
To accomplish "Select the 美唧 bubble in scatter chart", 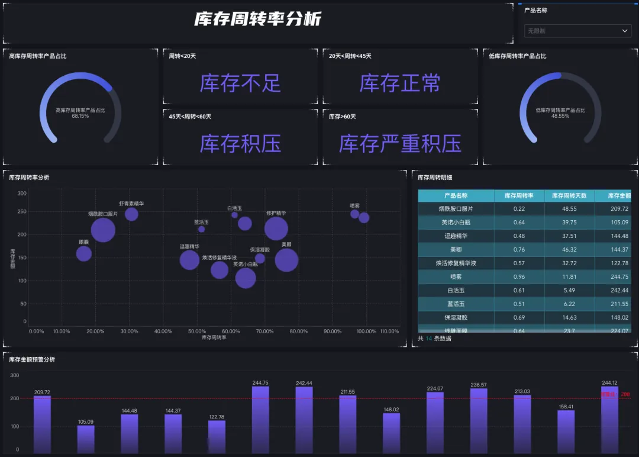I will click(286, 260).
